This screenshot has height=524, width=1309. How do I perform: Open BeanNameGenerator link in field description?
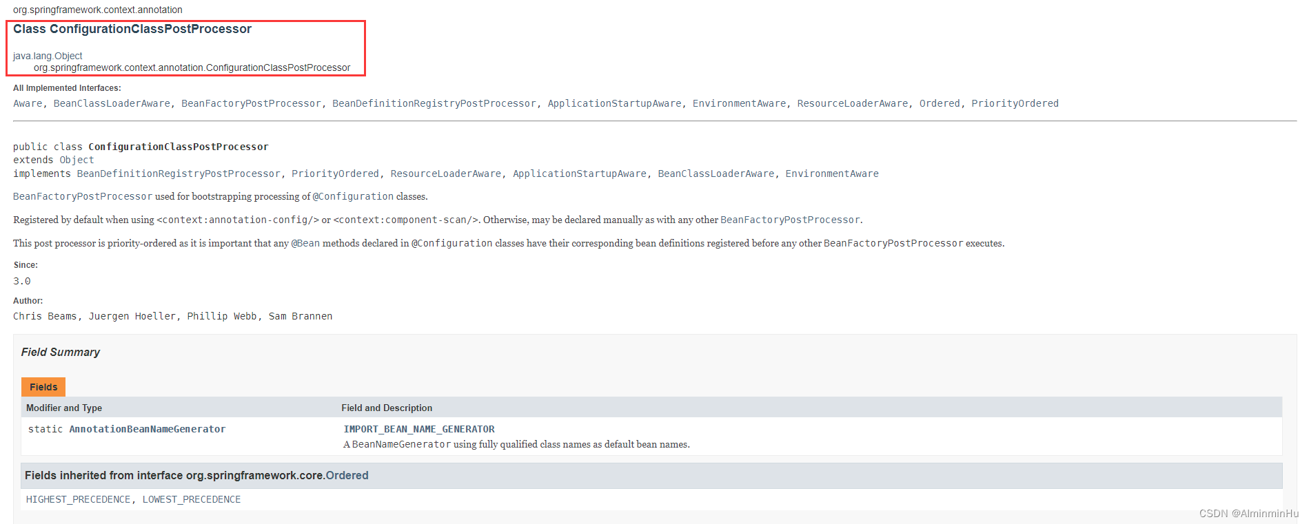click(x=401, y=444)
